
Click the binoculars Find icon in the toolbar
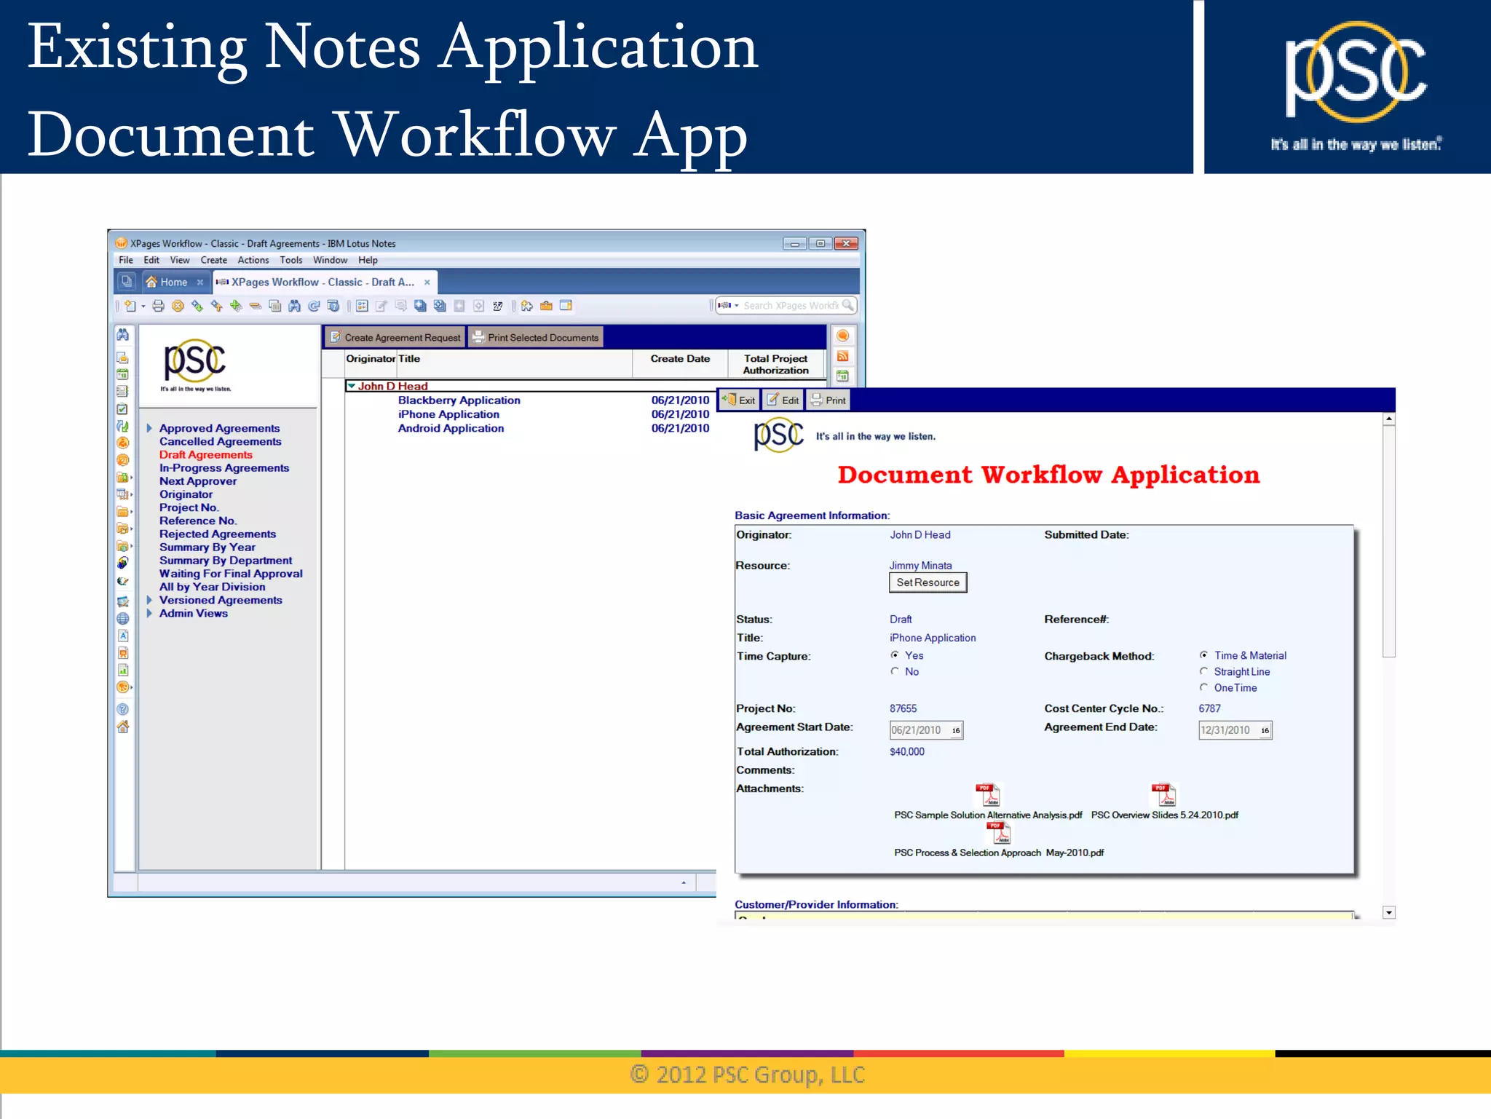pos(294,306)
